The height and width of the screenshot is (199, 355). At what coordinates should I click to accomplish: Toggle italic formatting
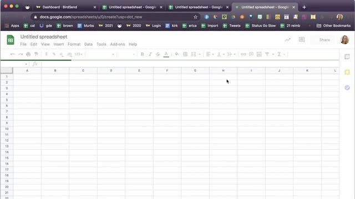tap(150, 54)
